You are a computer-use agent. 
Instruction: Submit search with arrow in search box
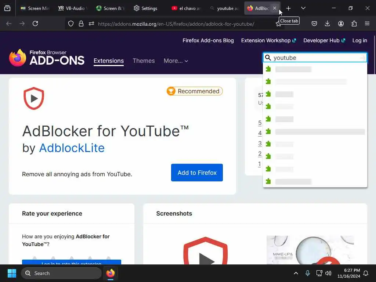pos(362,58)
